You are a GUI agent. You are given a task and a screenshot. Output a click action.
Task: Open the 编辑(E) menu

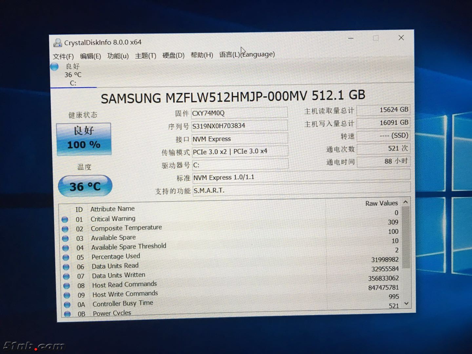[90, 56]
